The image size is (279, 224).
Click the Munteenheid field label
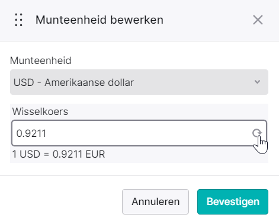(40, 60)
